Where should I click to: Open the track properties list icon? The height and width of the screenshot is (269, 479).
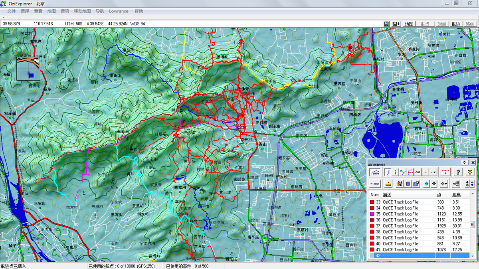pos(408,184)
